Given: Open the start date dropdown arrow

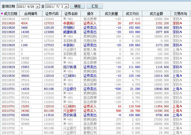Looking at the screenshot, I should point(38,6).
